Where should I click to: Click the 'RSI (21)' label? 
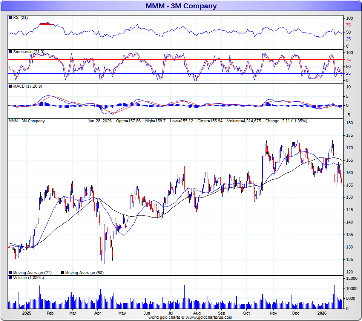(x=20, y=18)
